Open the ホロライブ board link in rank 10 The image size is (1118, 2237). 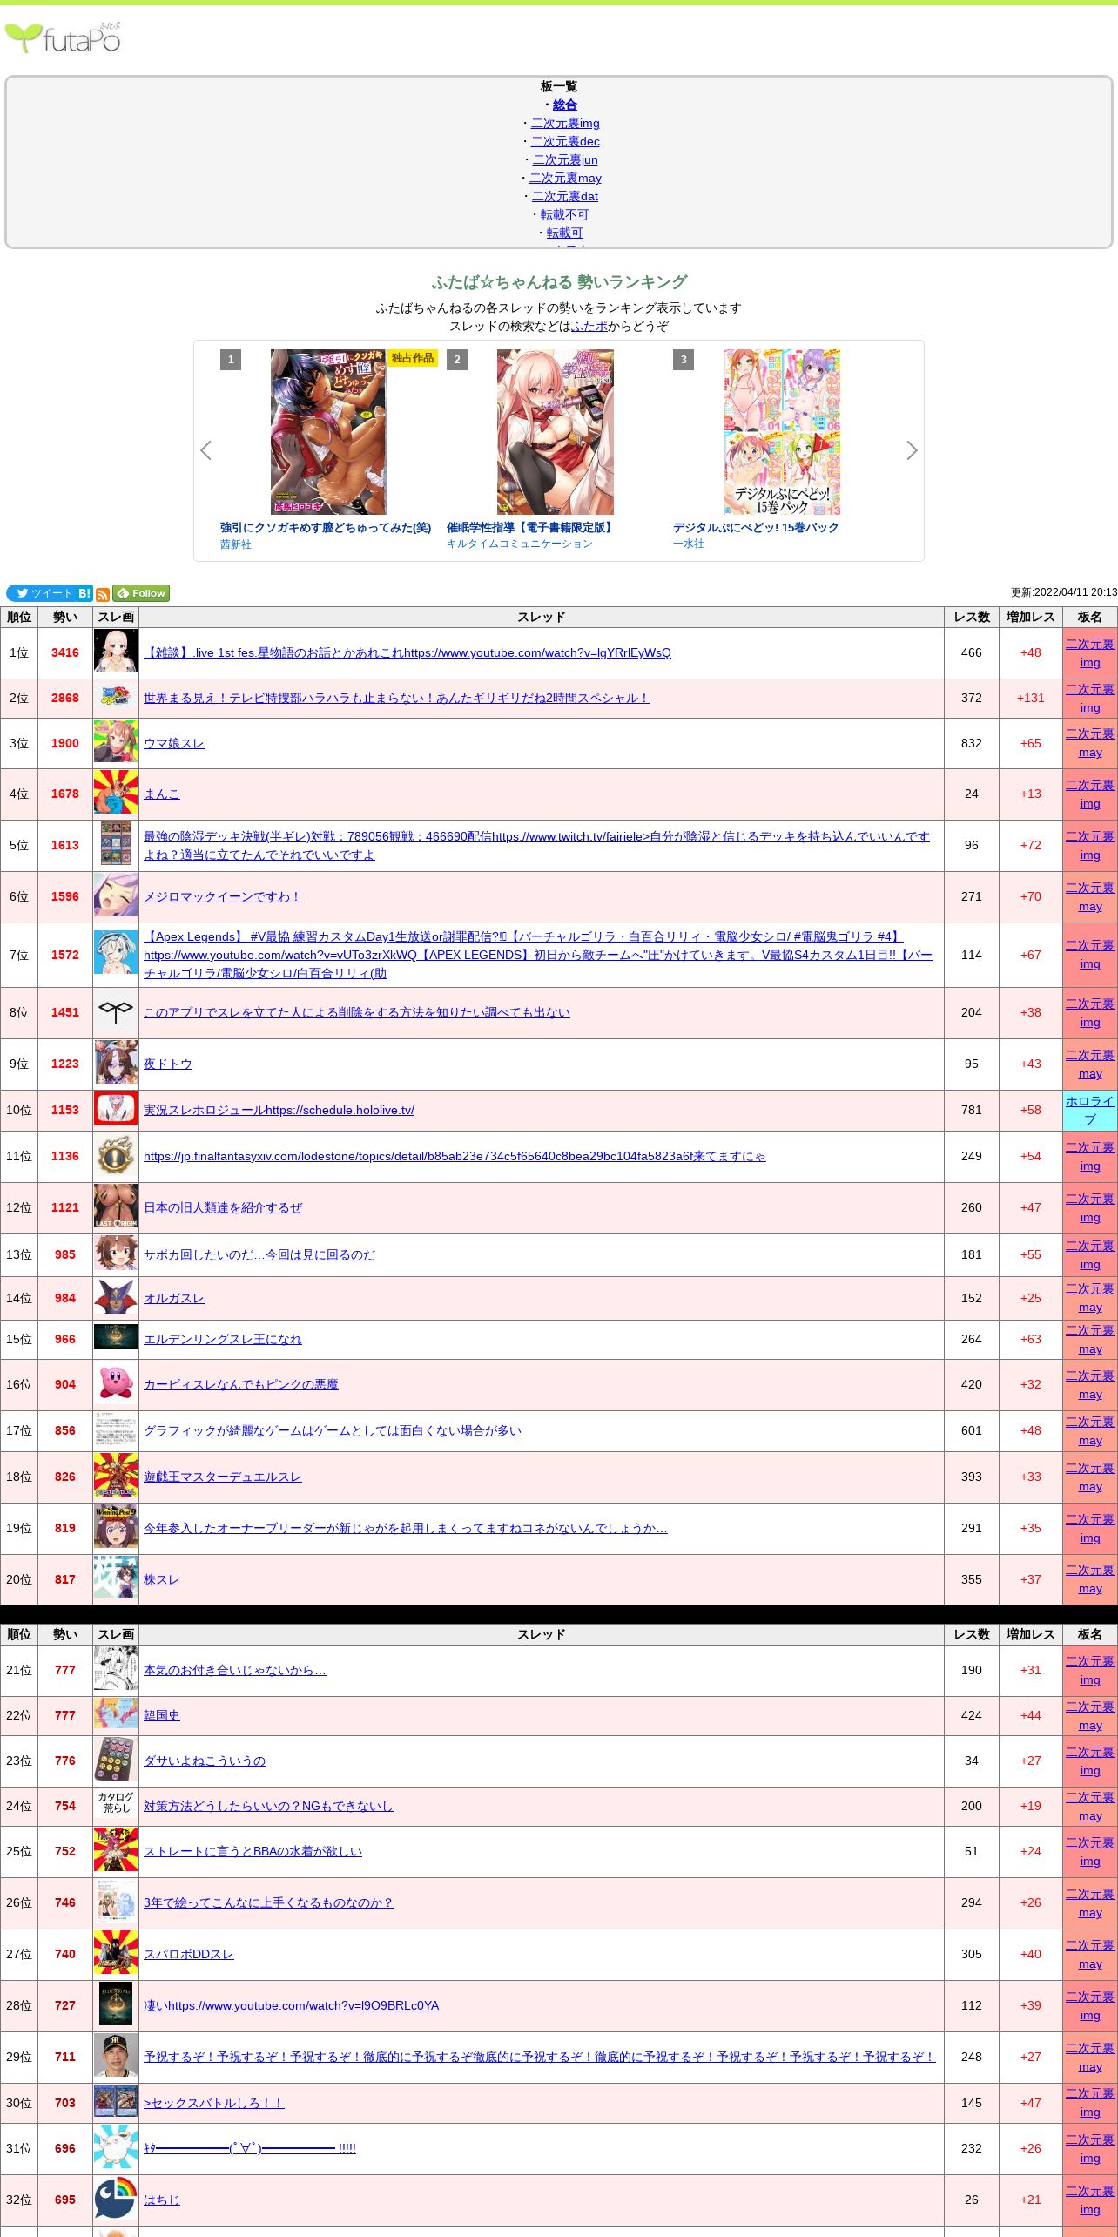pyautogui.click(x=1090, y=1110)
